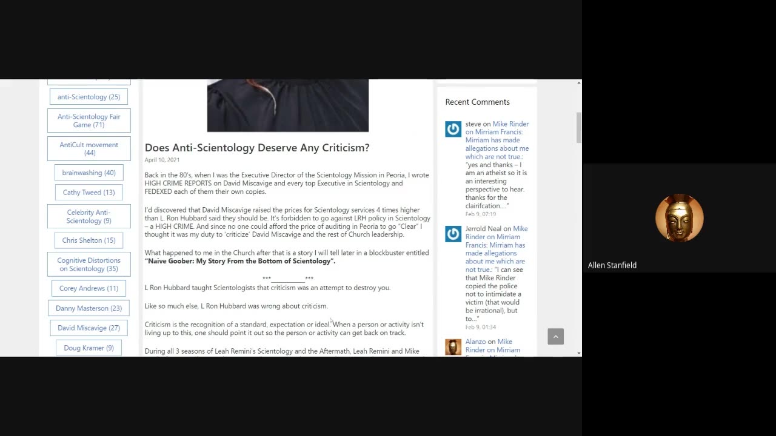
Task: Click the Allen Stanfield participant name
Action: click(x=612, y=265)
